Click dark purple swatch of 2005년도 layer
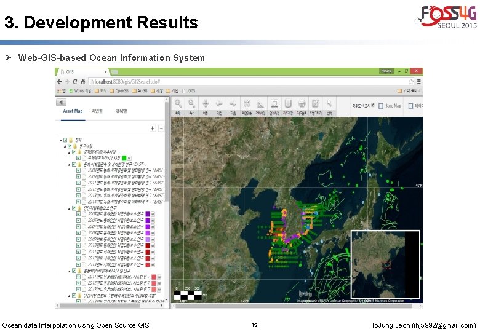The height and width of the screenshot is (332, 480). pos(148,214)
